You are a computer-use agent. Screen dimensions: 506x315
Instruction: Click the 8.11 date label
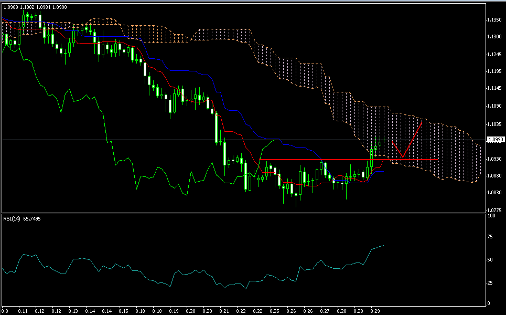click(x=23, y=311)
